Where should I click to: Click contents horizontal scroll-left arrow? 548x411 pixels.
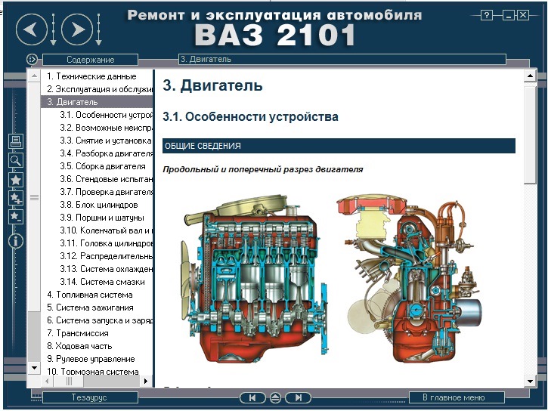pyautogui.click(x=47, y=381)
